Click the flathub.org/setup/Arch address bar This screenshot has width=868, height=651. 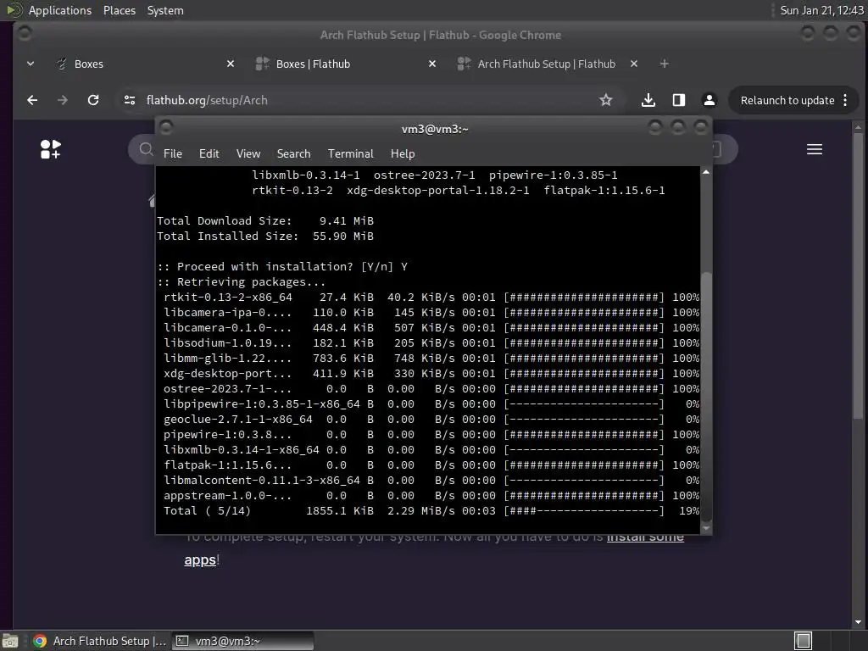[x=365, y=100]
